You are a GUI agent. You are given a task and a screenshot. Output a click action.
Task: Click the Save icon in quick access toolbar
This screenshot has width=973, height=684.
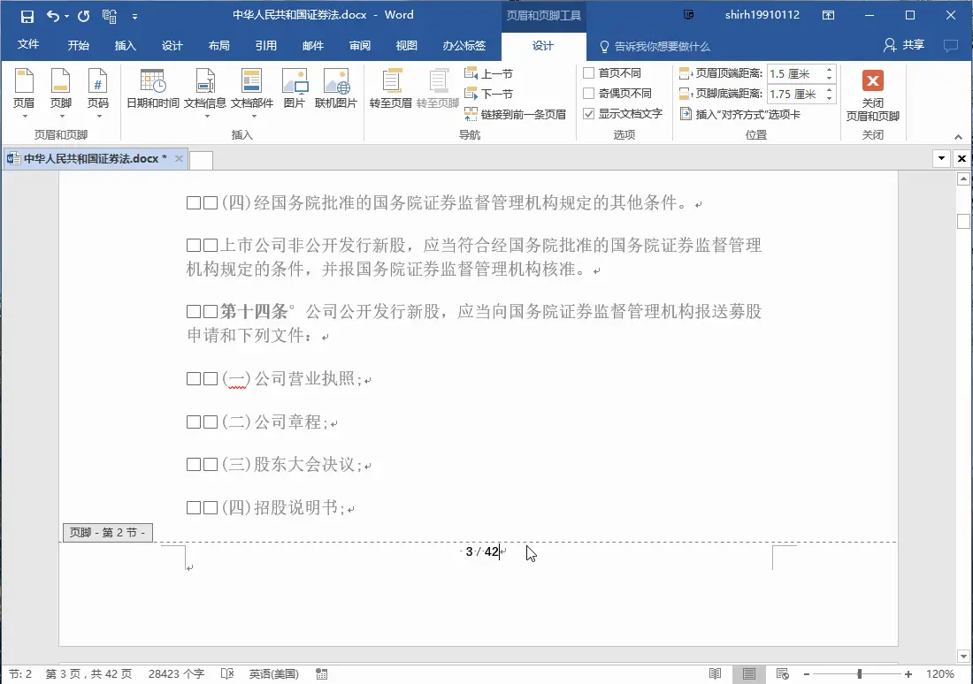click(27, 16)
